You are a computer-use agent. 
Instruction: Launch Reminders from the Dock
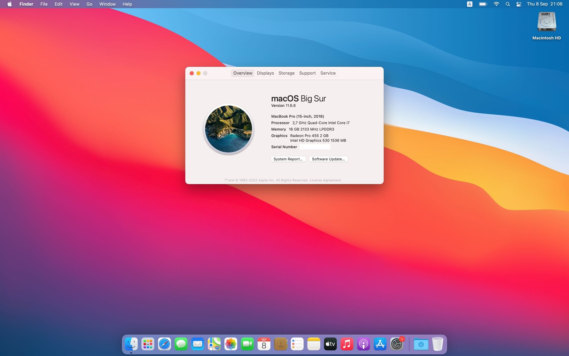pos(297,344)
